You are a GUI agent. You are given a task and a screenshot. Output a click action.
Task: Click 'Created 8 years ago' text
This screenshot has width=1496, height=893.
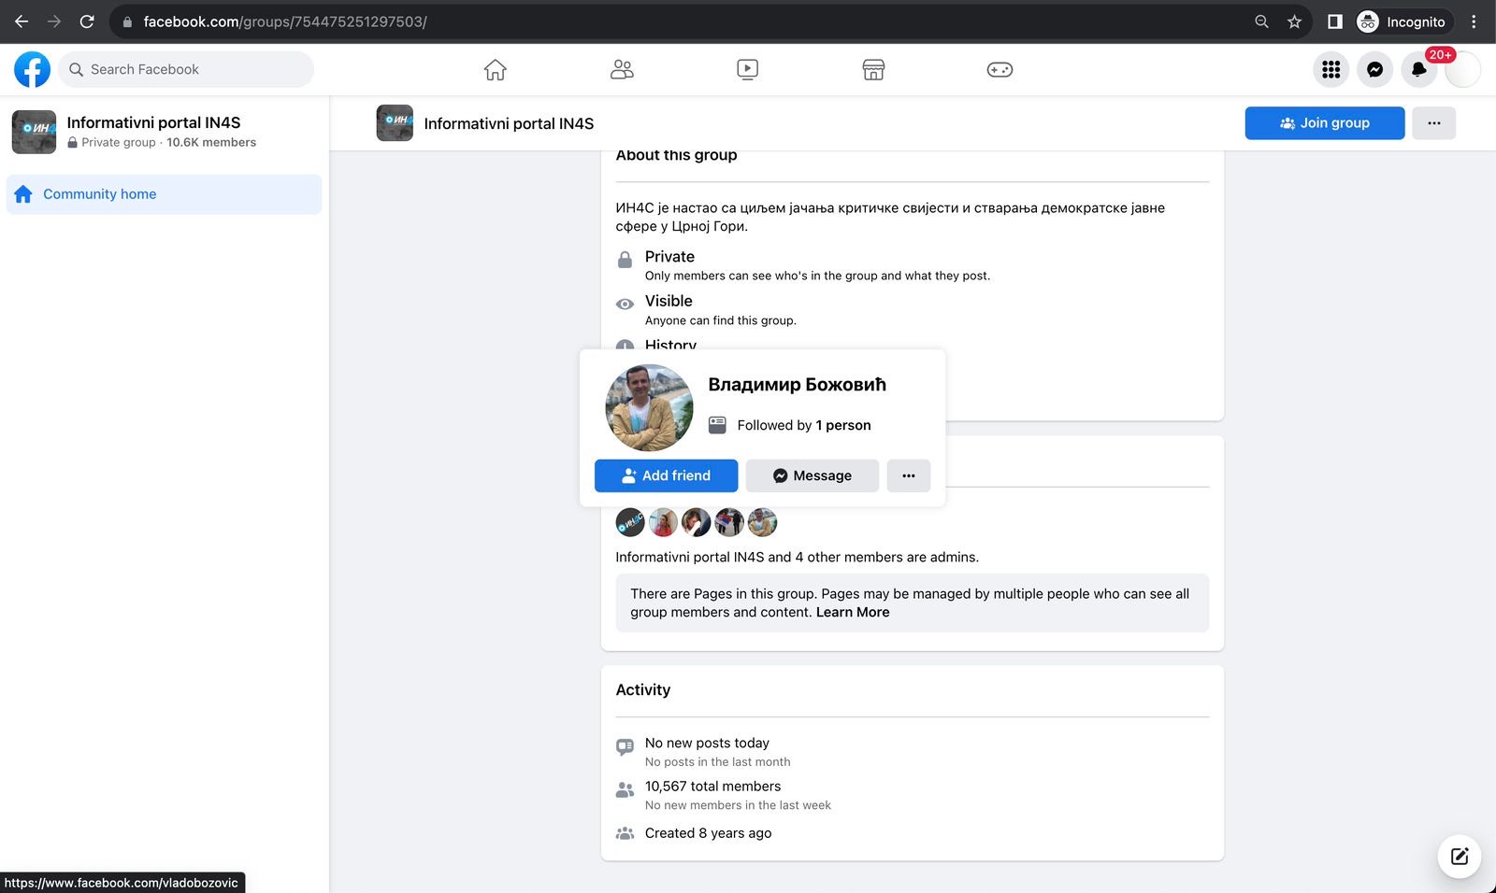[x=708, y=833]
